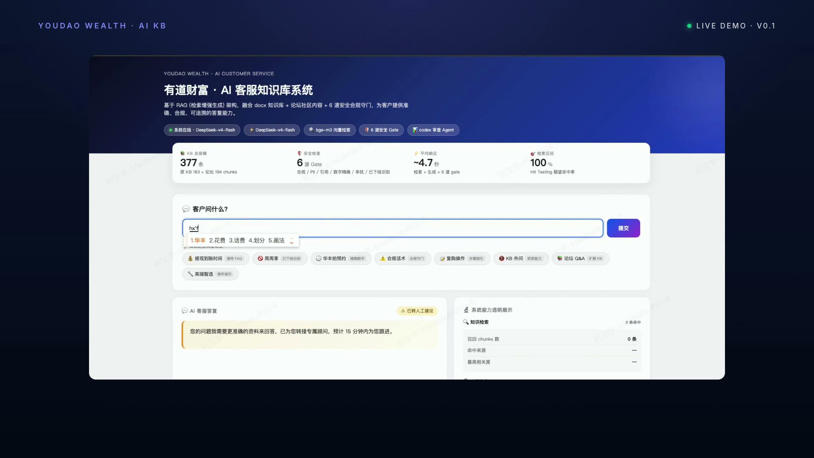Click the 提交 submit button

pos(623,228)
